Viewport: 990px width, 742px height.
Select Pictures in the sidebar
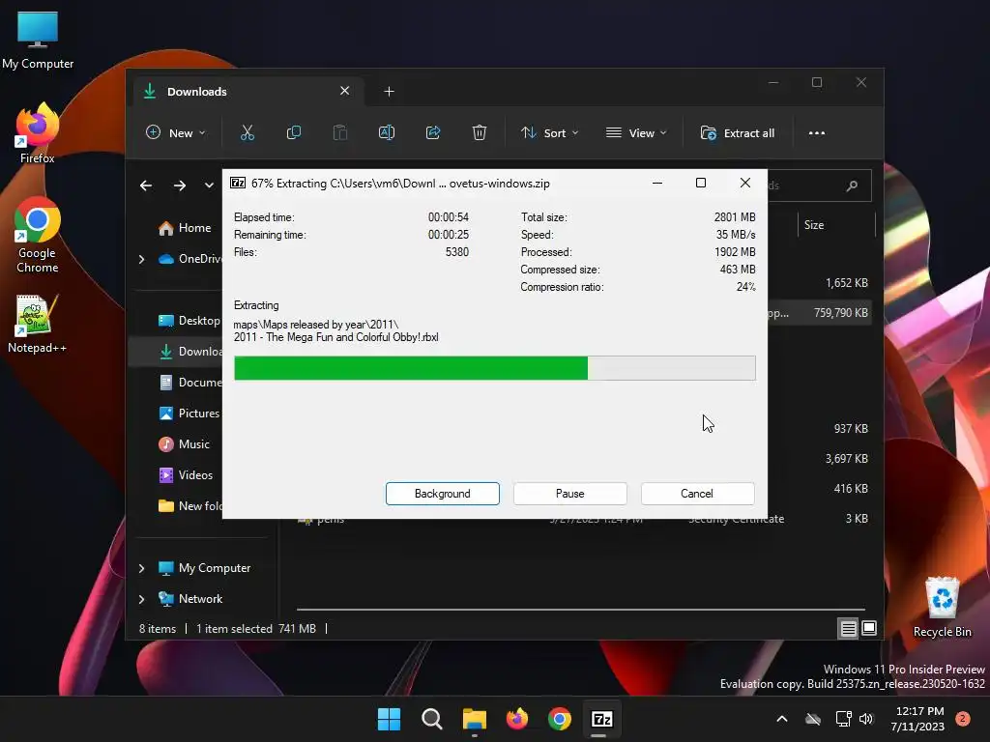pos(189,414)
